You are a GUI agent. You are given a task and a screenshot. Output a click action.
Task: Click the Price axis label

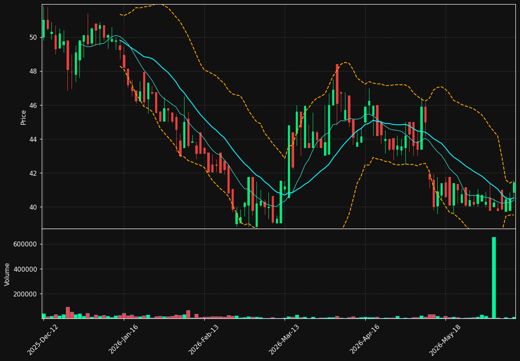click(24, 117)
